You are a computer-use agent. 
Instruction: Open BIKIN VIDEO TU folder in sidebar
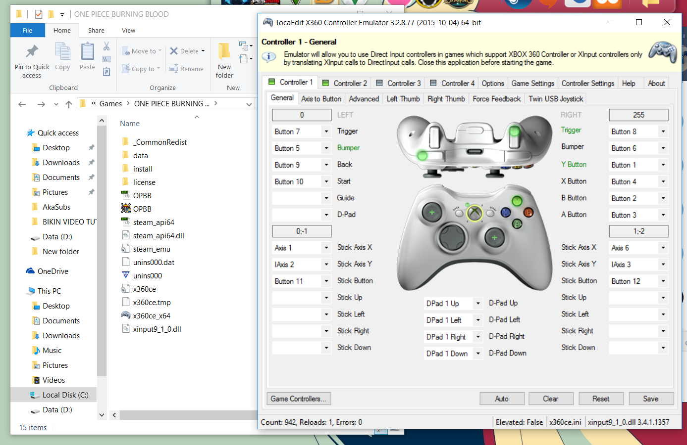(64, 222)
